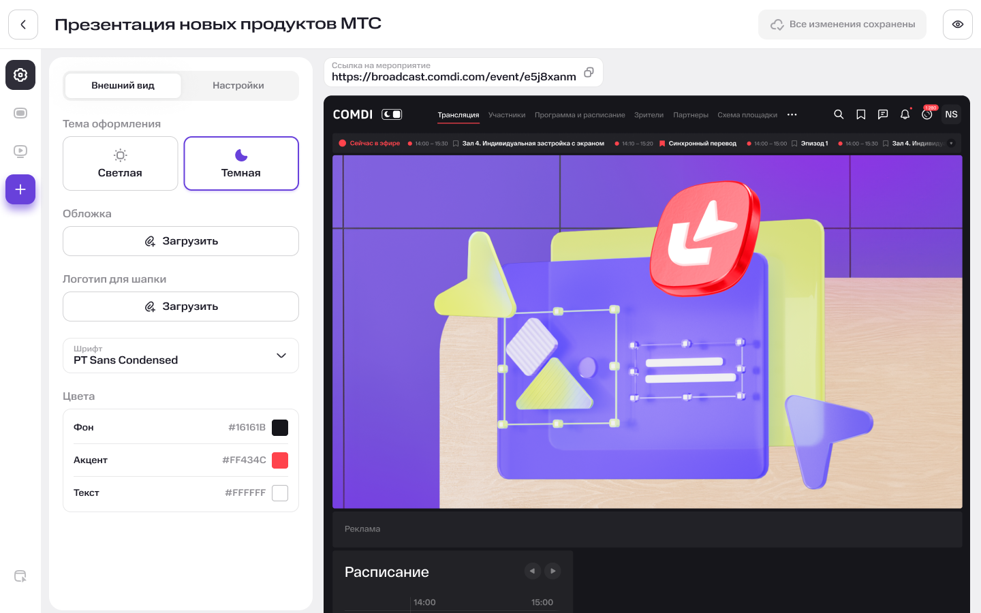
Task: Click the purple plus add button
Action: (20, 189)
